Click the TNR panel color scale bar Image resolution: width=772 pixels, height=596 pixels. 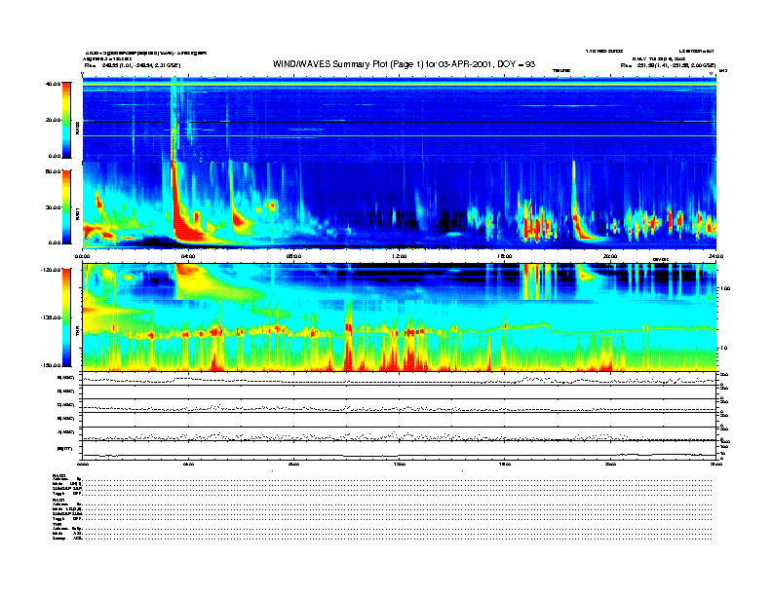[x=66, y=317]
